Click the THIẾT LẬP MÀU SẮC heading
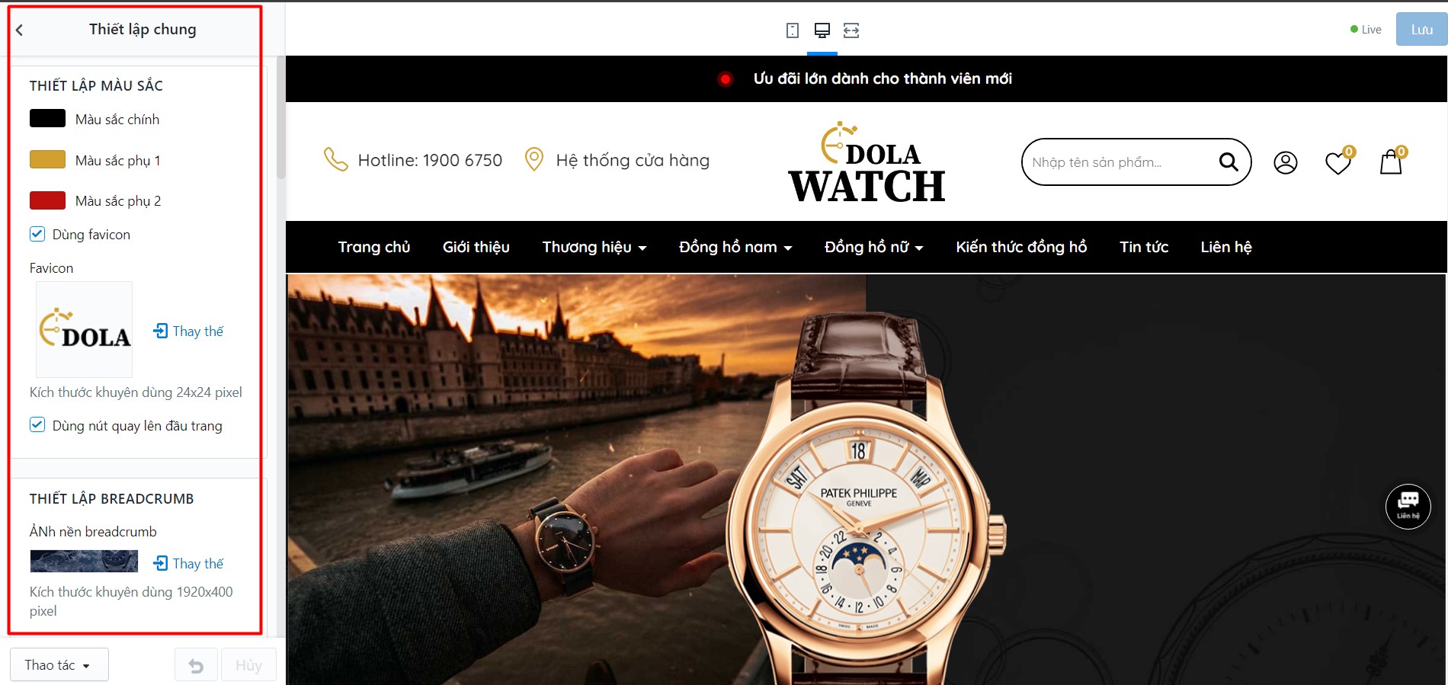 [x=96, y=85]
